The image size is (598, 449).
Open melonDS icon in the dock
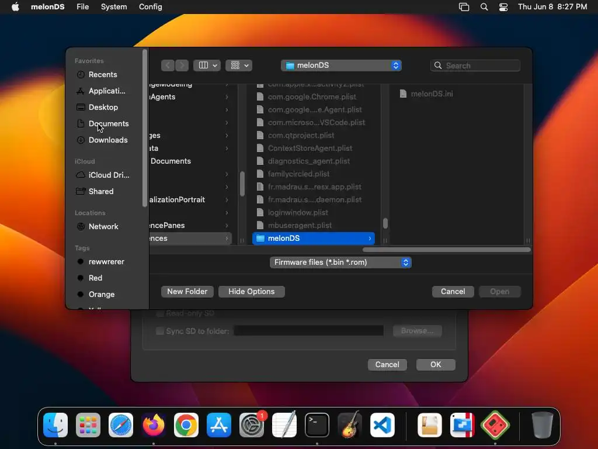495,425
